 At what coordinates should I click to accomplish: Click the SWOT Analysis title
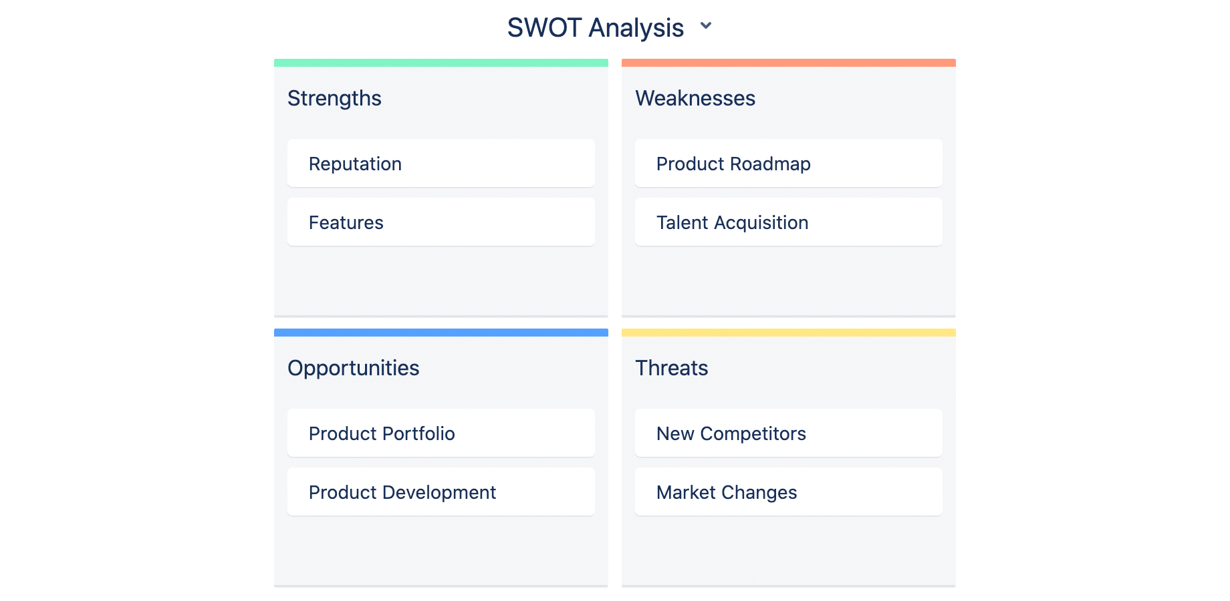595,28
